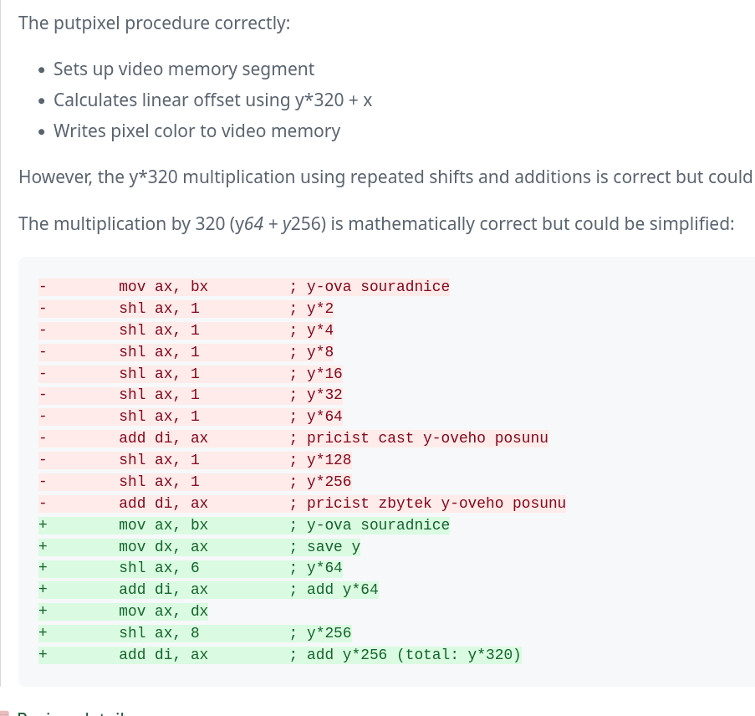This screenshot has height=716, width=755.
Task: Click the bullet "Calculates linear offset using y*320 + x"
Action: 212,100
